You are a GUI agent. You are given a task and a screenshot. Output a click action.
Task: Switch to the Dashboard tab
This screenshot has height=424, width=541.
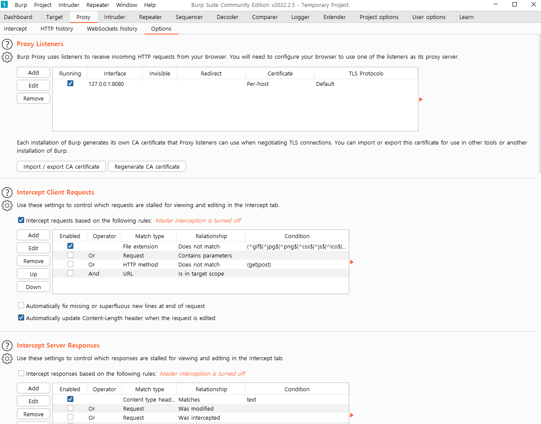click(x=18, y=17)
